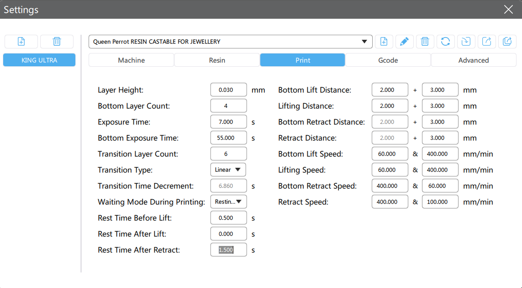Expand the Transition Type dropdown set to Linear
Viewport: 522px width, 288px height.
[228, 170]
